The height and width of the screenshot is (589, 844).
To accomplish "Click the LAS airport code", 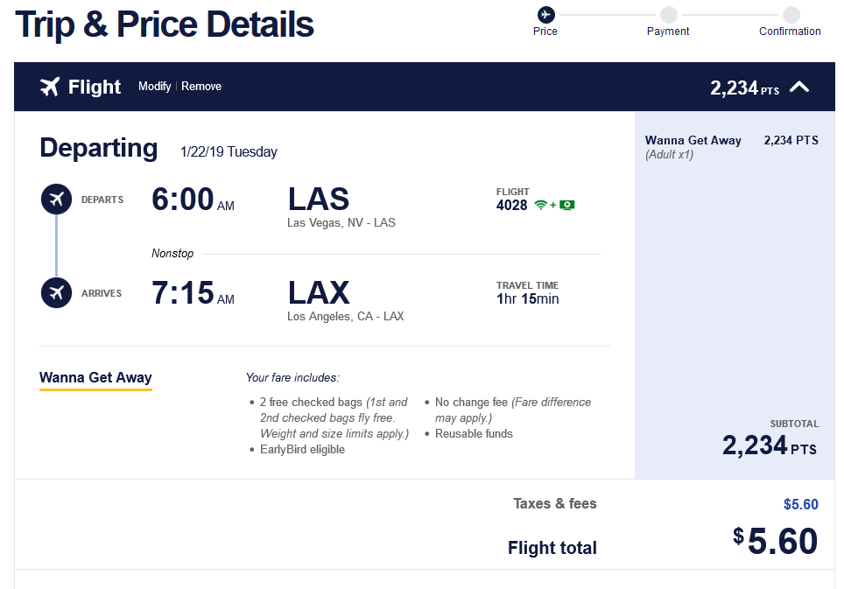I will pyautogui.click(x=319, y=200).
